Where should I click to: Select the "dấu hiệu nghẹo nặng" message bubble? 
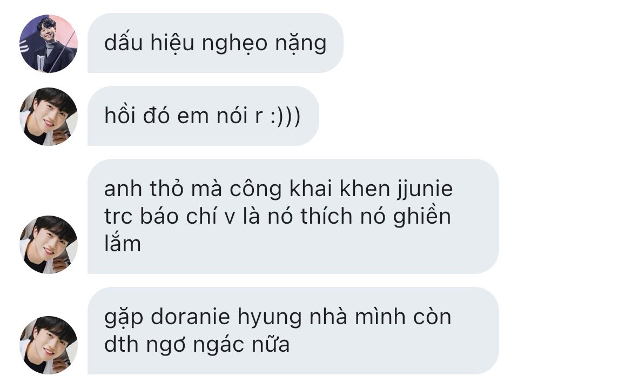click(215, 43)
